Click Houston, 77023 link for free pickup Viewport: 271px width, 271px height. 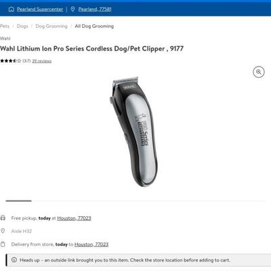pos(74,218)
